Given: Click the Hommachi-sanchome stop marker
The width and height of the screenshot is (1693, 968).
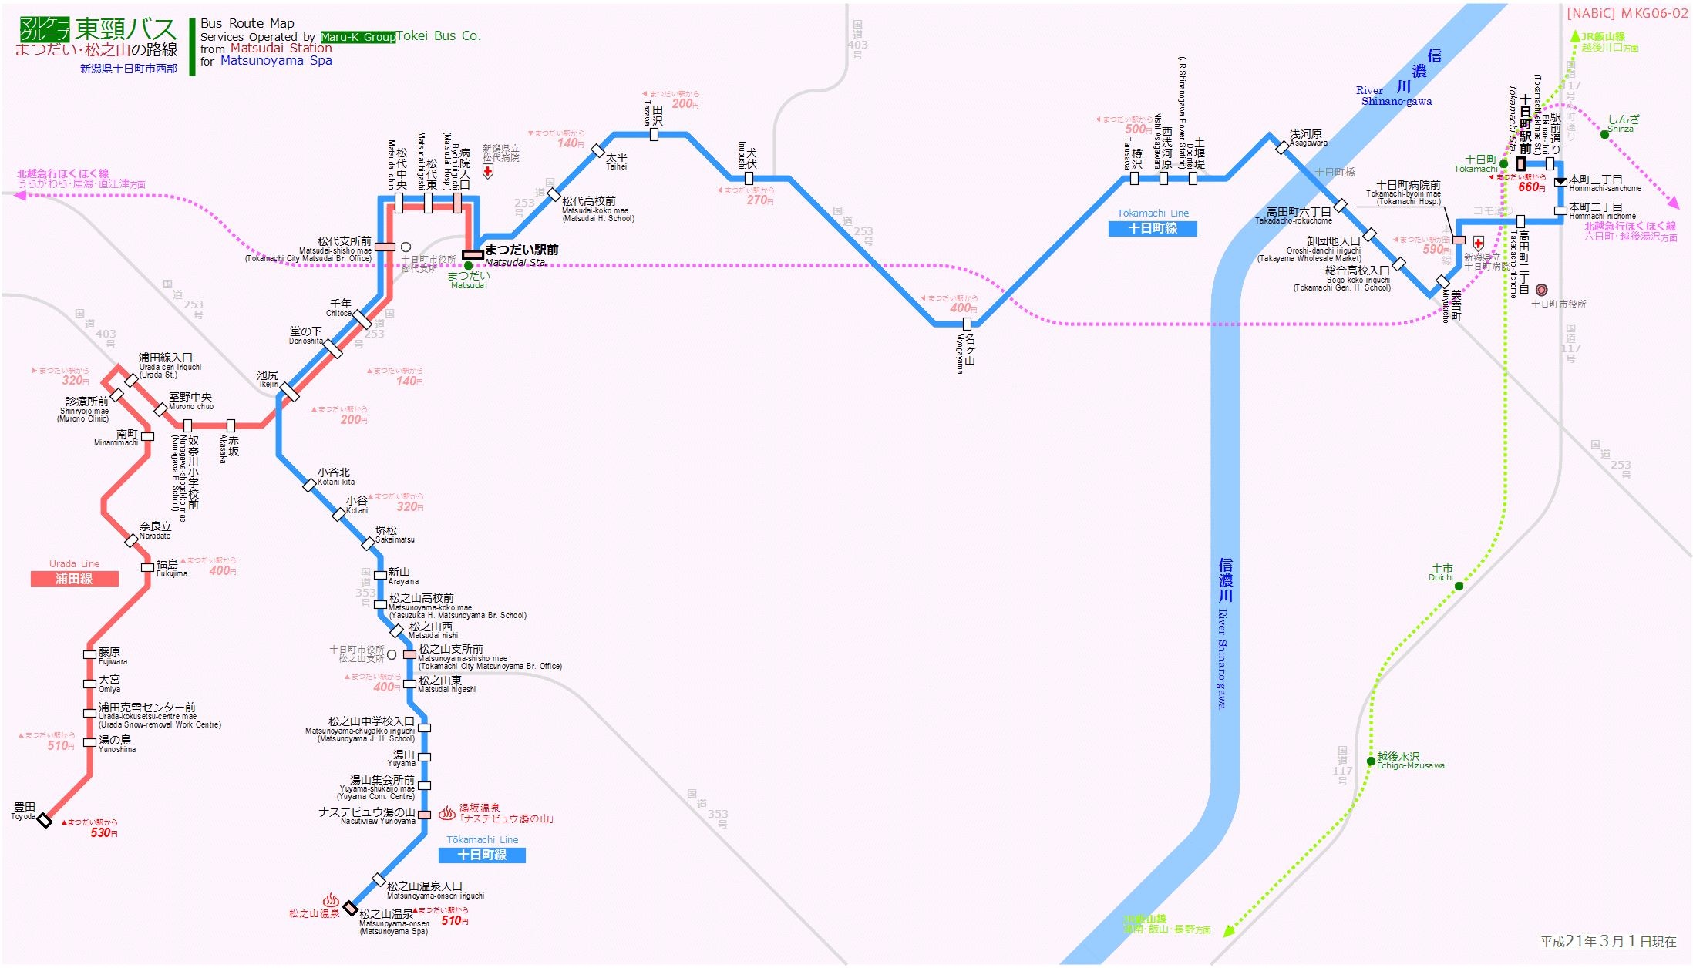Looking at the screenshot, I should [1560, 182].
